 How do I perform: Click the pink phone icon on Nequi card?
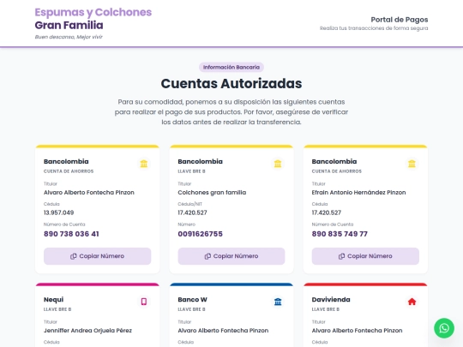144,302
